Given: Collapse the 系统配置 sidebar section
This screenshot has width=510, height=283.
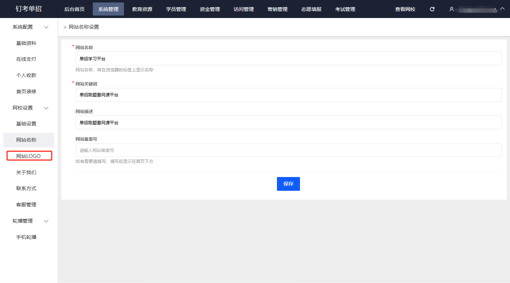Looking at the screenshot, I should pyautogui.click(x=46, y=27).
